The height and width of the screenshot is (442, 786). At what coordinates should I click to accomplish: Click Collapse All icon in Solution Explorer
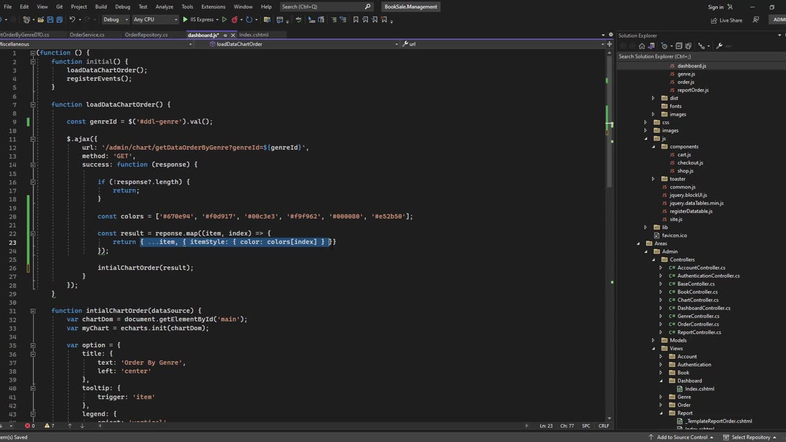[679, 46]
